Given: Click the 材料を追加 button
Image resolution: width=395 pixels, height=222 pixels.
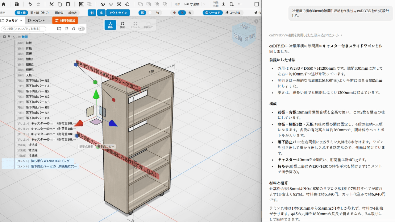Looking at the screenshot, I should tap(65, 21).
